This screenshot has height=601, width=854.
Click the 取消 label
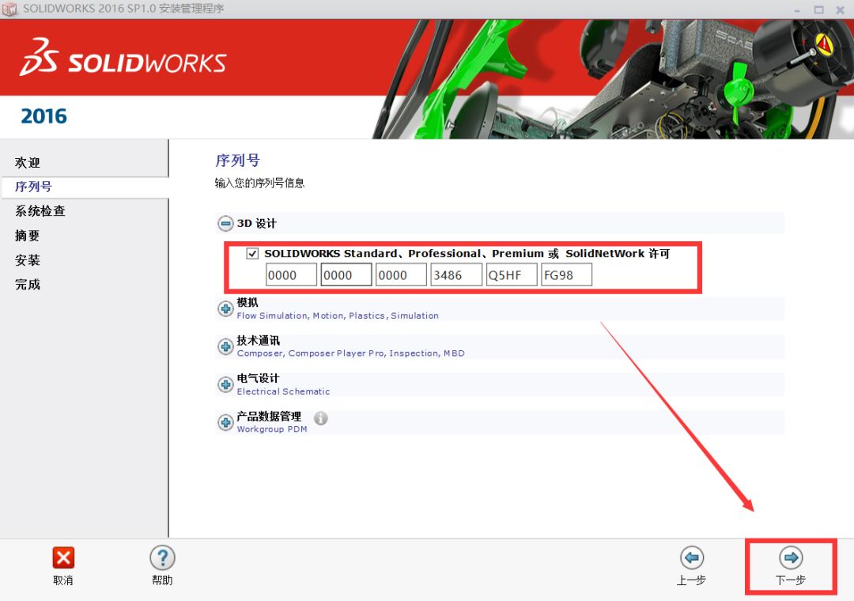63,580
